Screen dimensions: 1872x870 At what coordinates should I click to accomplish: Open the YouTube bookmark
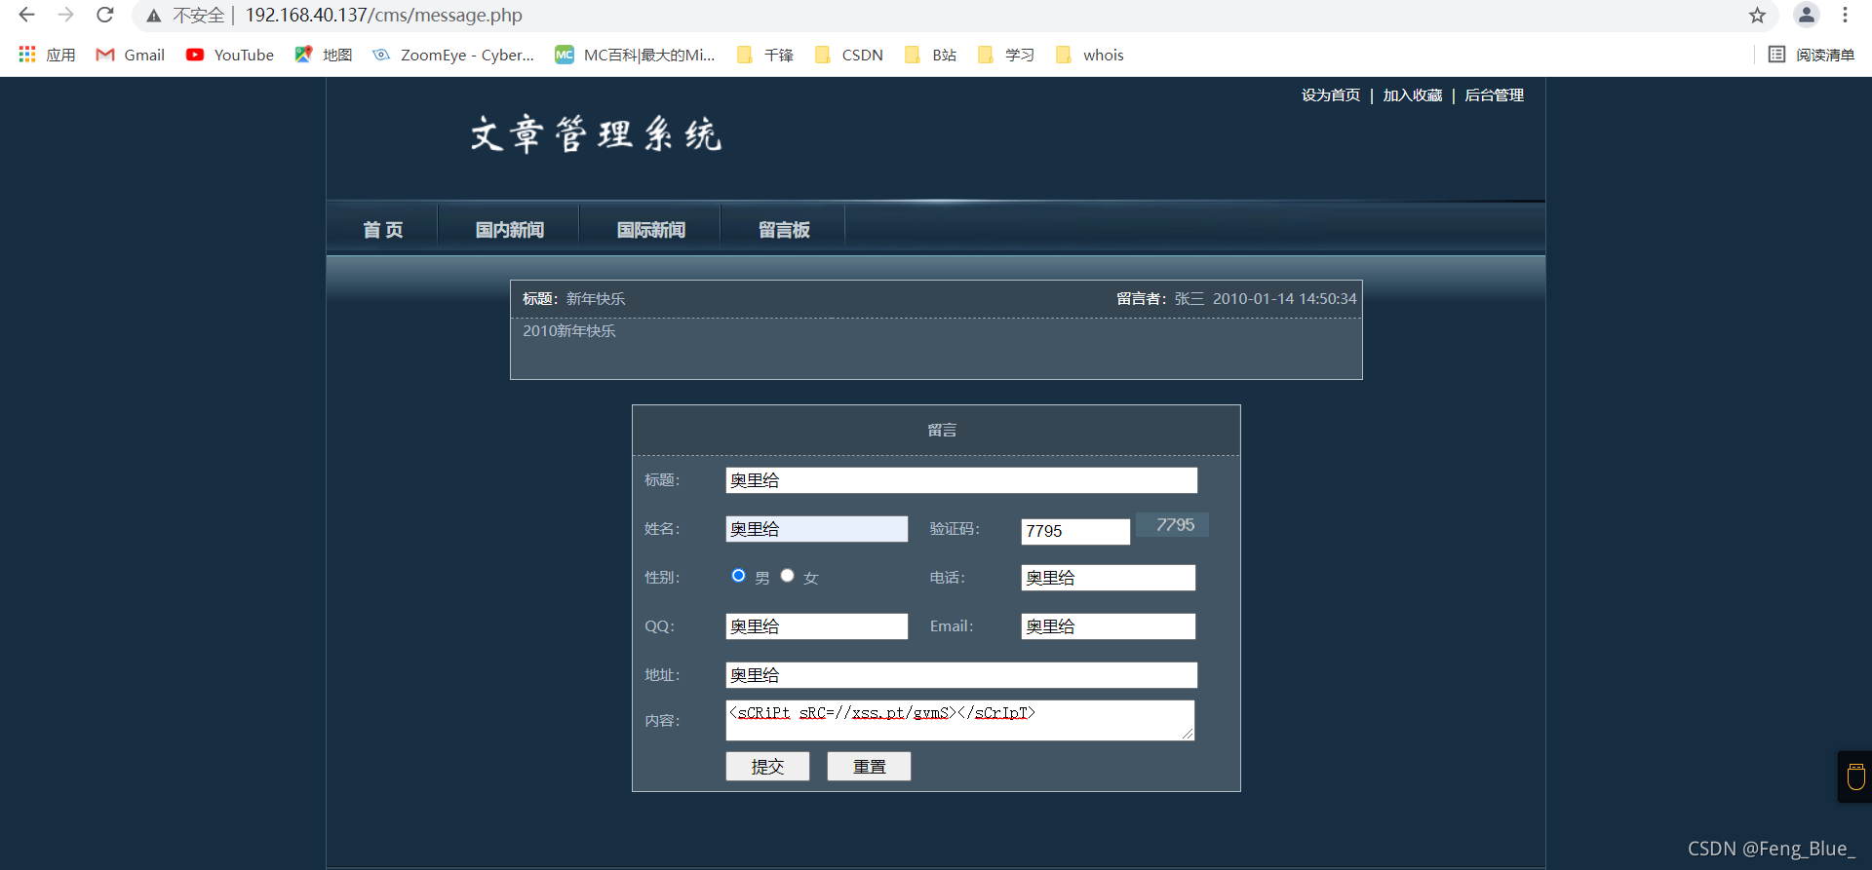tap(230, 55)
